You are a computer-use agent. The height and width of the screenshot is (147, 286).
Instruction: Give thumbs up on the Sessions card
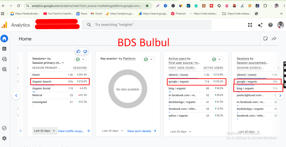tap(78, 51)
